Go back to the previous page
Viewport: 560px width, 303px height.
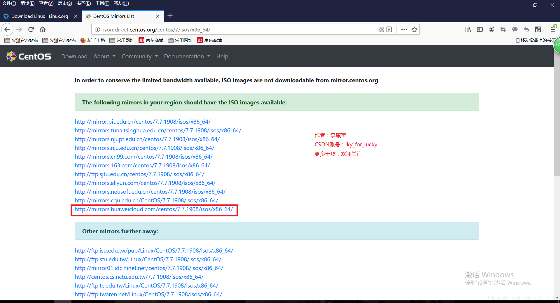[x=7, y=29]
